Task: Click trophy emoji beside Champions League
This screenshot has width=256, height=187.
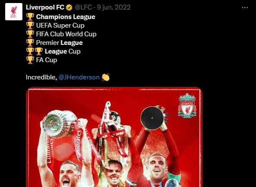Action: (30, 17)
